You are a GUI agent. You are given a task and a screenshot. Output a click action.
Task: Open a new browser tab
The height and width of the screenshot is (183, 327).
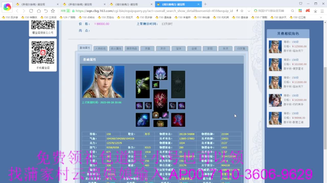(x=205, y=4)
